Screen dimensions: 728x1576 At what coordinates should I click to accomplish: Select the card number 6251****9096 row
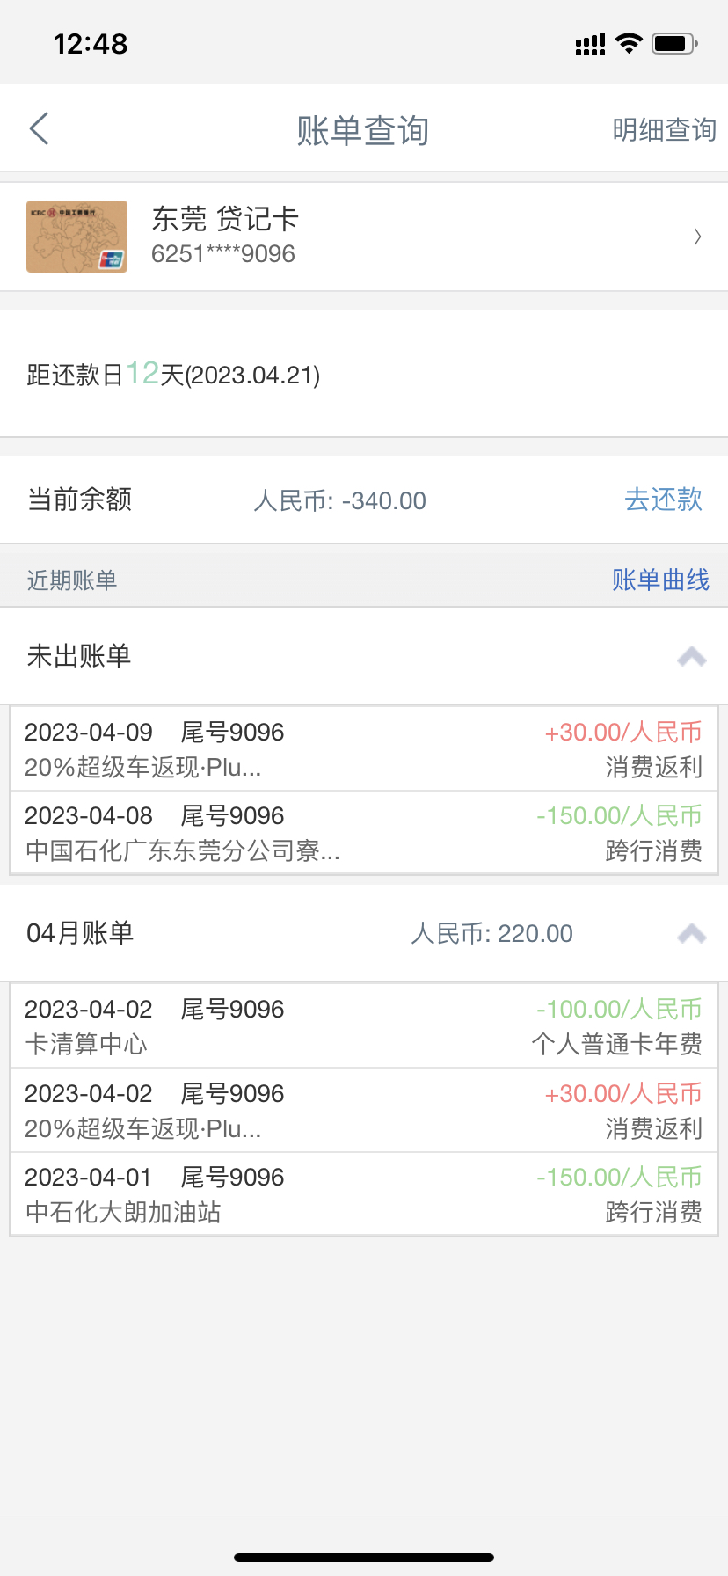[364, 237]
